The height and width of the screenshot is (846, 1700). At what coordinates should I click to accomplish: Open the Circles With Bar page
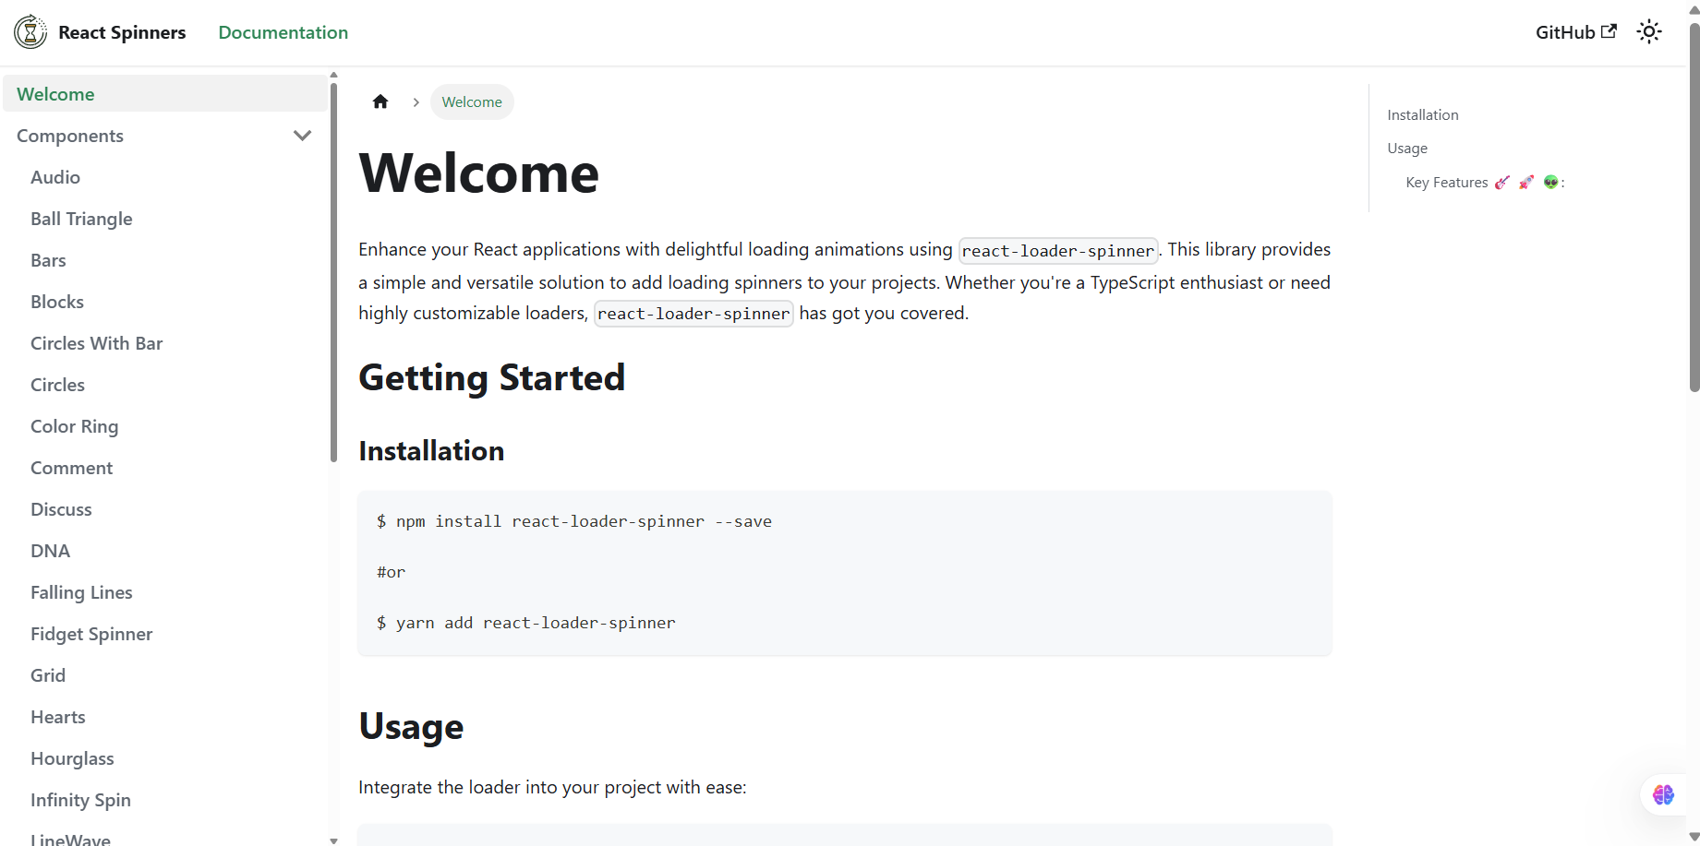point(97,343)
